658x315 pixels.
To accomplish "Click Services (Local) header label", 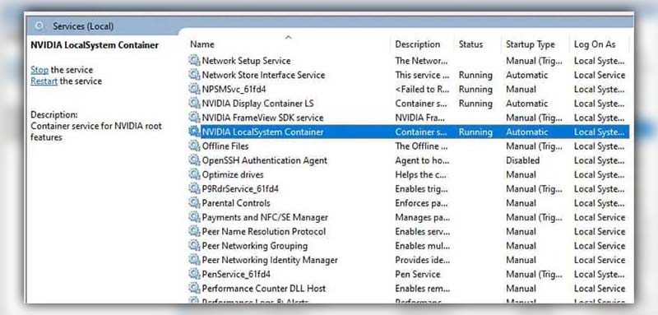I will (x=83, y=26).
